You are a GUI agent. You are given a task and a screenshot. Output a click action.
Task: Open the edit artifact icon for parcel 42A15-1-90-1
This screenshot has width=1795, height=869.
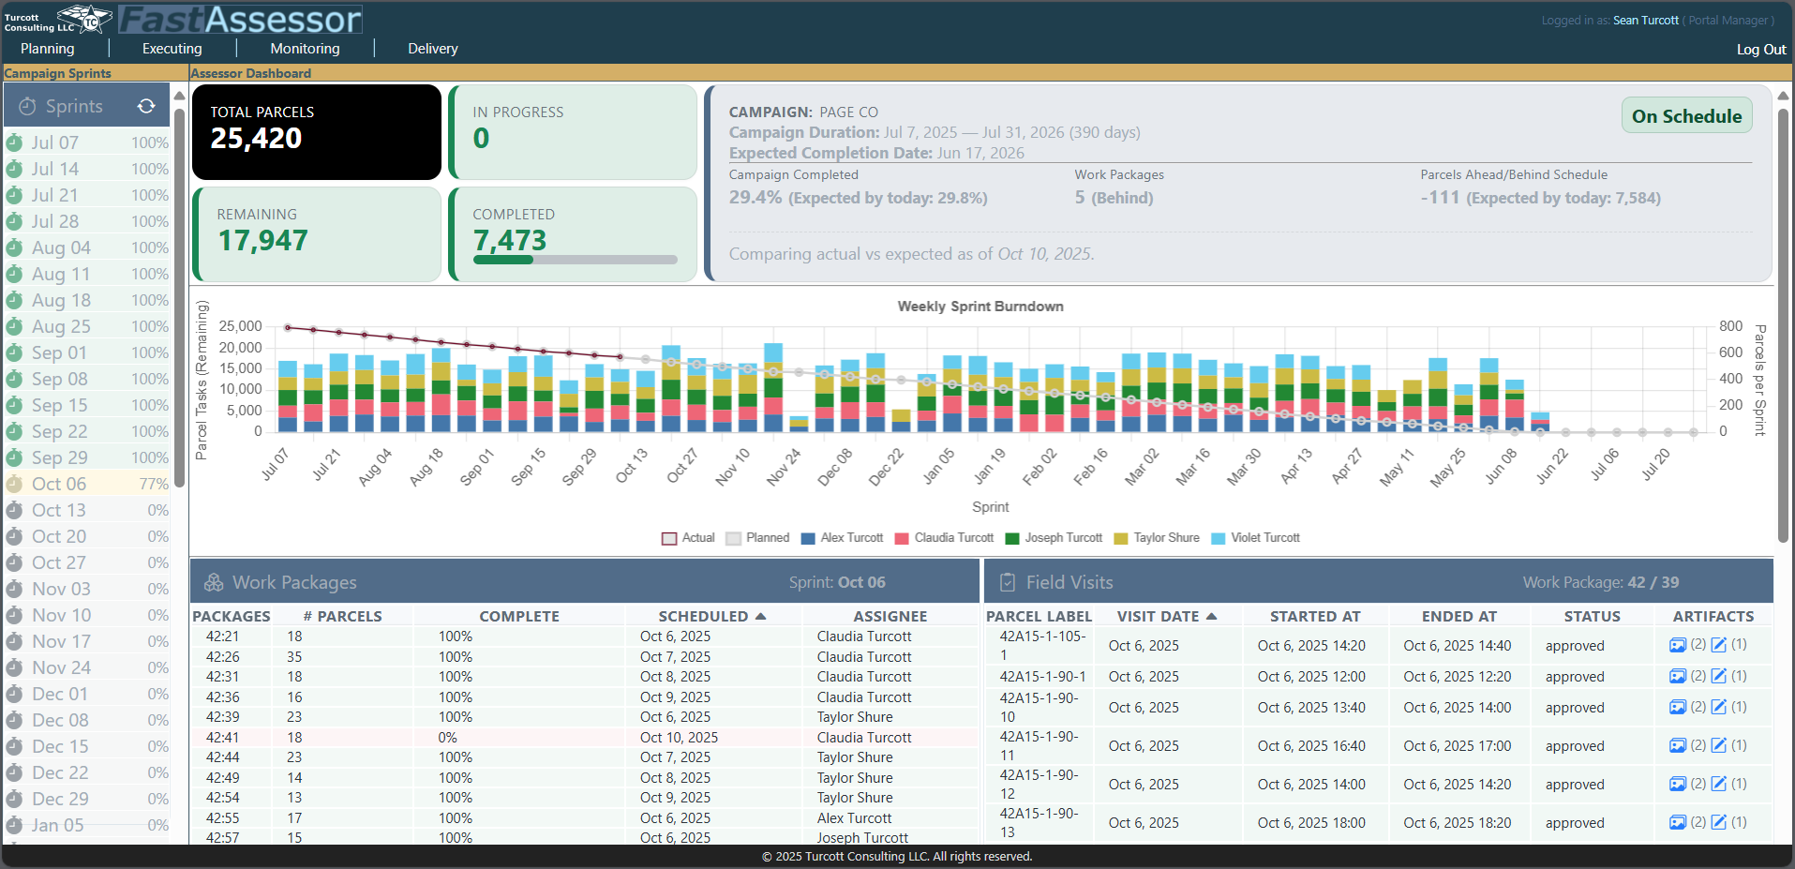[x=1720, y=676]
